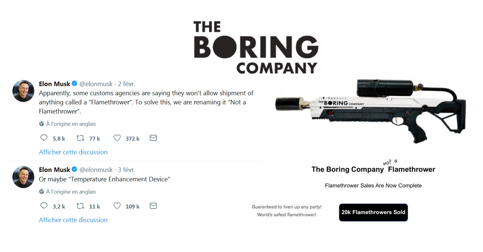Retweet the "Temperature Enhancement Device" tweet
This screenshot has width=483, height=252.
point(80,206)
